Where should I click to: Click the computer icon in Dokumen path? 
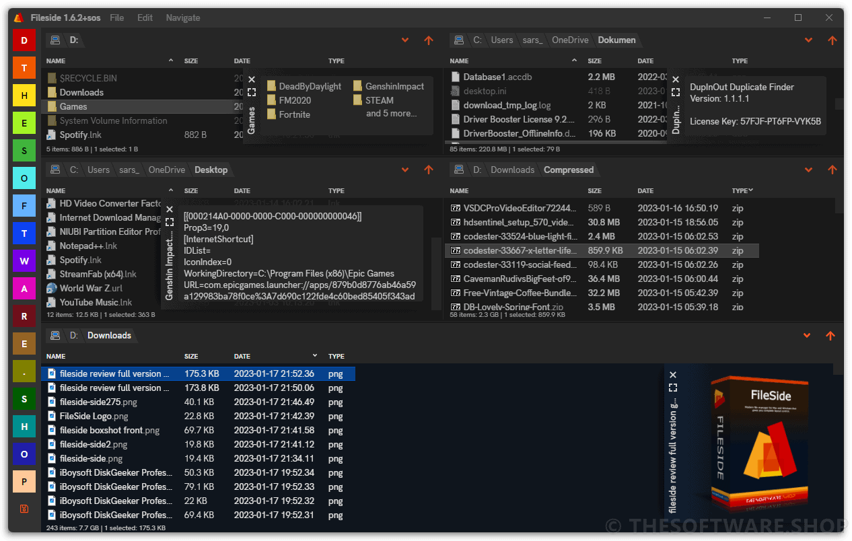coord(459,40)
